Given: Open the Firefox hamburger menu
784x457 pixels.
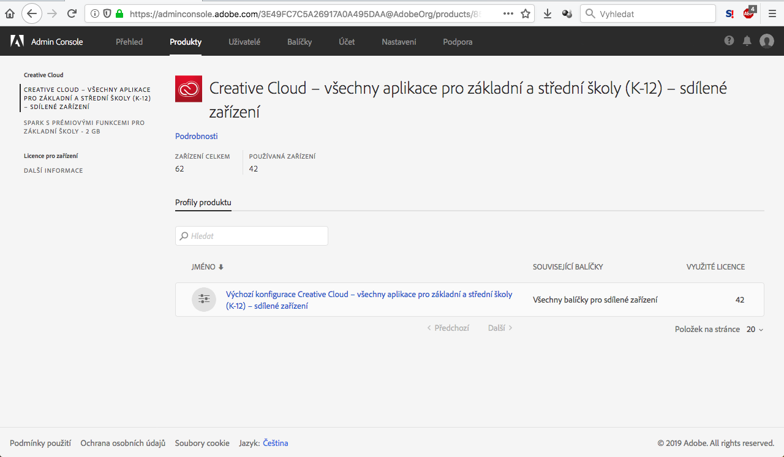Looking at the screenshot, I should click(772, 13).
